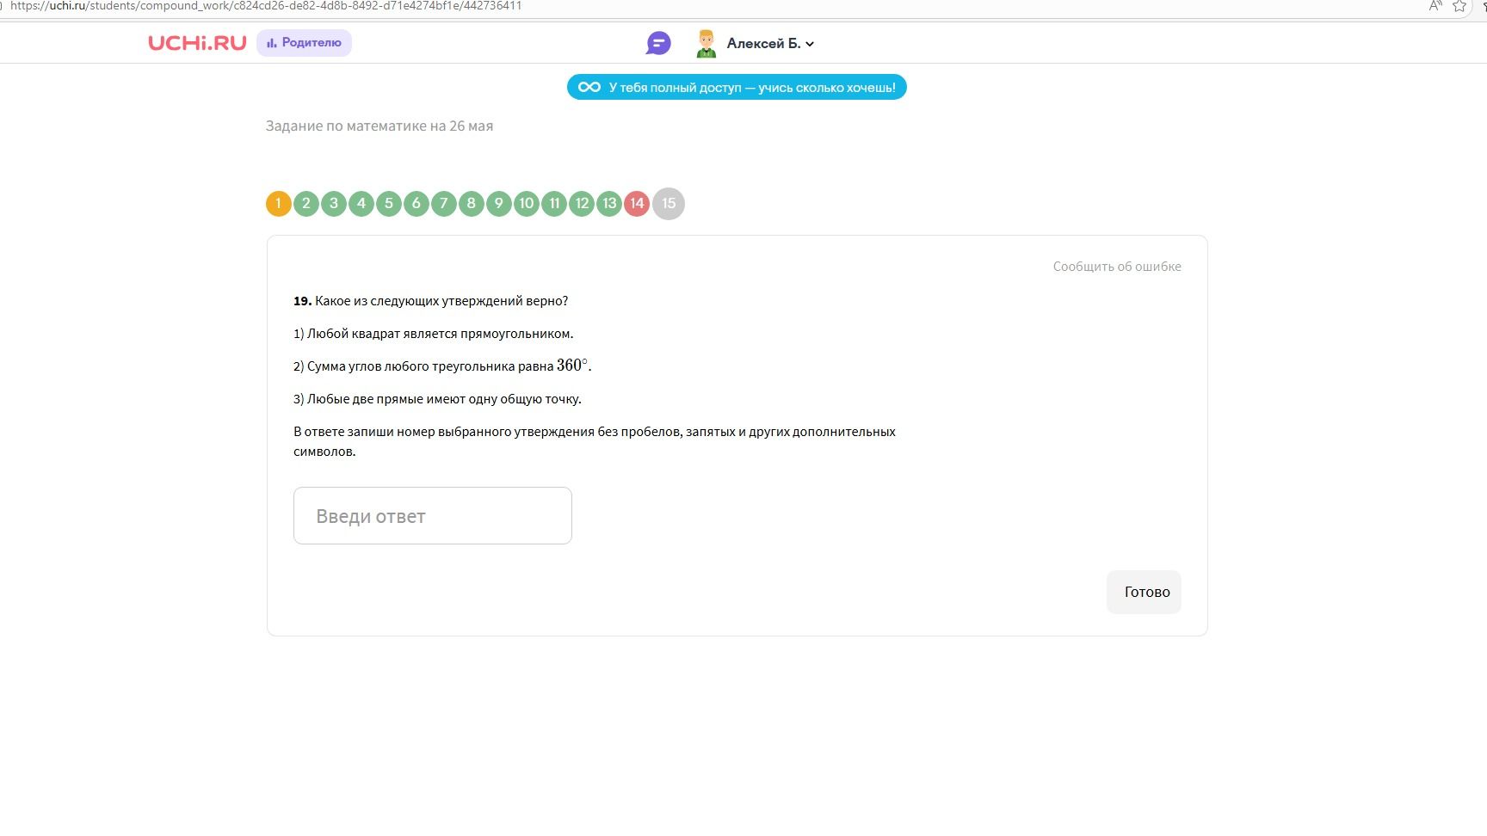This screenshot has width=1487, height=836.
Task: Open task number 8
Action: pyautogui.click(x=471, y=204)
